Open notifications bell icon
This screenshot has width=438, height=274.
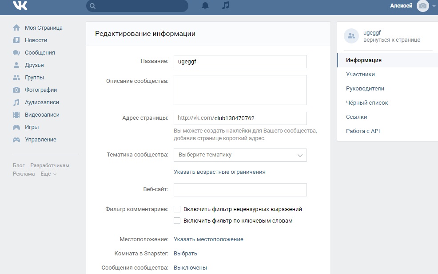click(205, 6)
